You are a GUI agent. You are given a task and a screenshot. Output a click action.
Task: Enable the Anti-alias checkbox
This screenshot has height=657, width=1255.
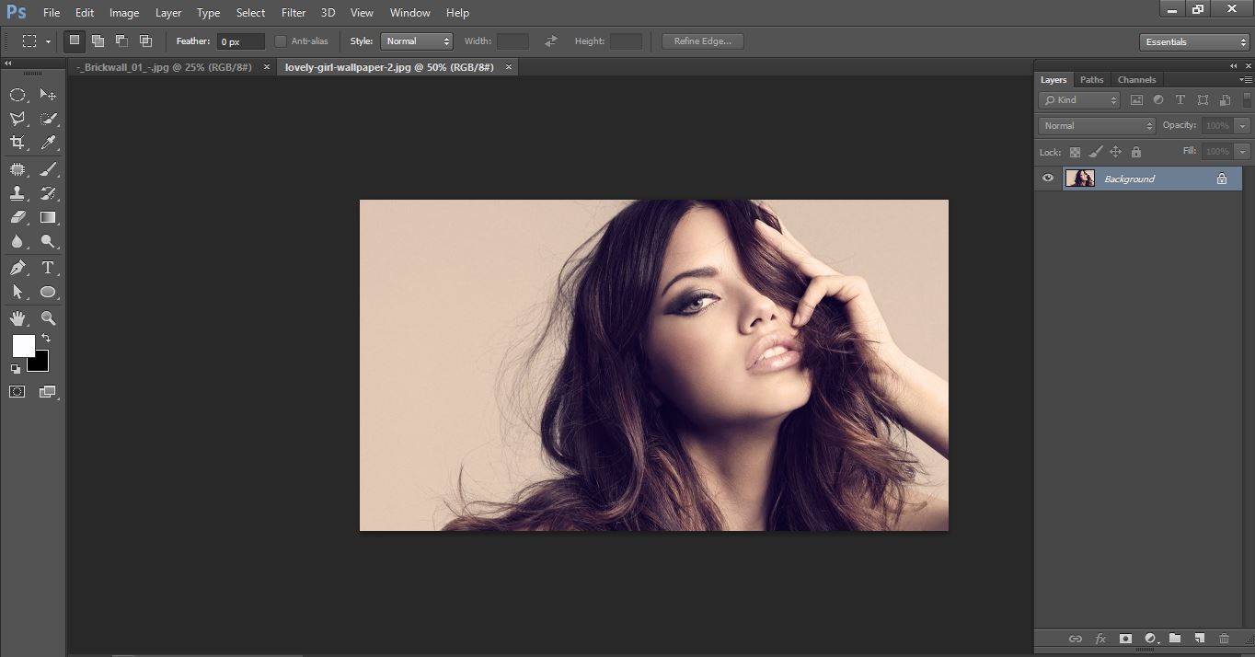(281, 40)
